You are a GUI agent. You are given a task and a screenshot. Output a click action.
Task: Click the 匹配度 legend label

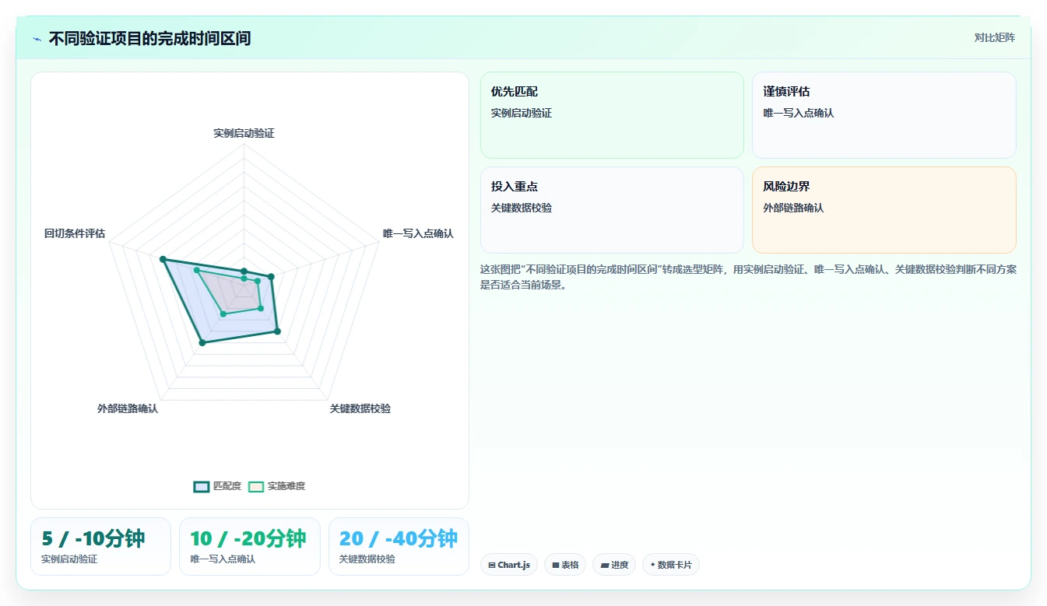(227, 486)
